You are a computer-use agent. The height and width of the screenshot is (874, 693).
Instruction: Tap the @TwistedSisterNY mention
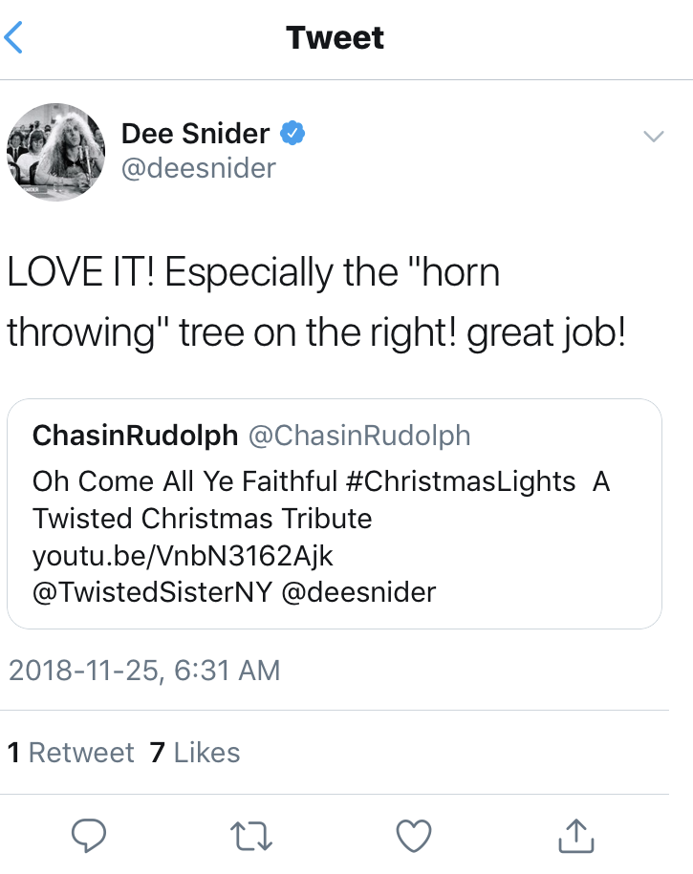pyautogui.click(x=153, y=592)
